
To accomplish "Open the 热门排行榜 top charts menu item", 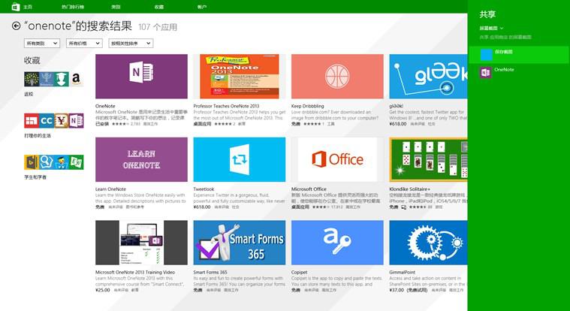I will tap(71, 7).
